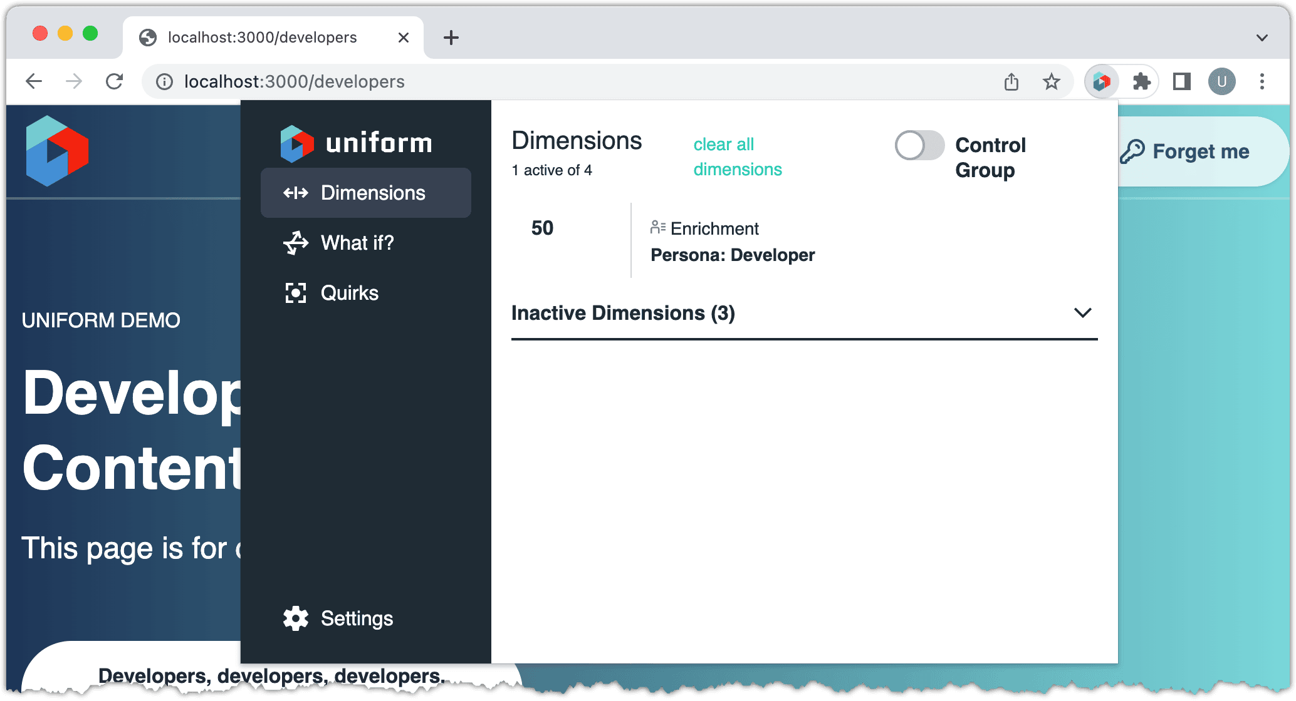This screenshot has width=1296, height=701.
Task: Expand the Inactive Dimensions section
Action: tap(1084, 313)
